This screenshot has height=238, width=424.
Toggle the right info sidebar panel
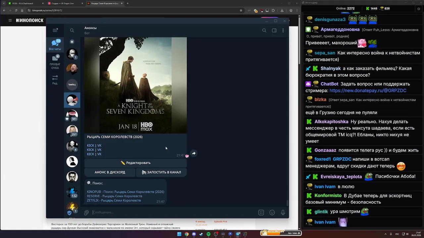274,30
